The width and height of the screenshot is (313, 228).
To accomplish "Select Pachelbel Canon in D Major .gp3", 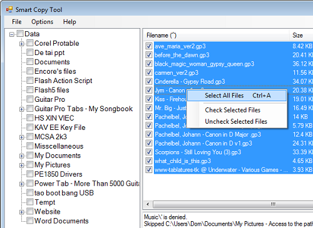I will click(208, 134).
